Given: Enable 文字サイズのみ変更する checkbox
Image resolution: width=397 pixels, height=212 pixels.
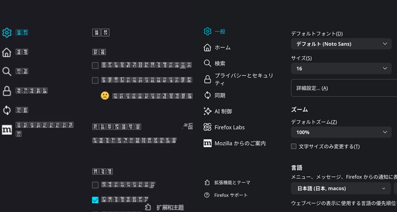Looking at the screenshot, I should tap(294, 147).
